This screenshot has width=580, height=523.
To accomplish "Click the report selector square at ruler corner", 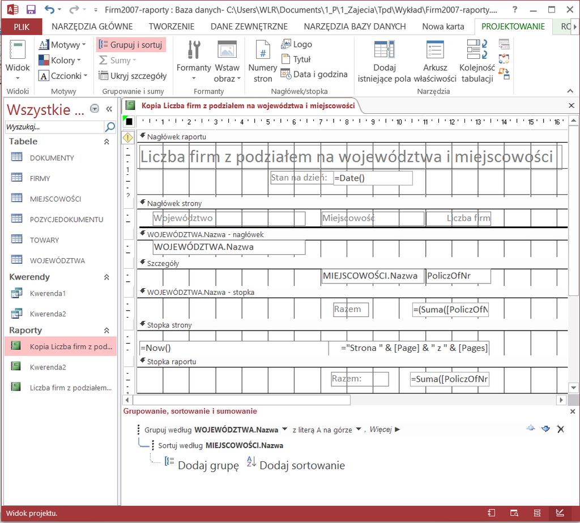I will coord(129,121).
